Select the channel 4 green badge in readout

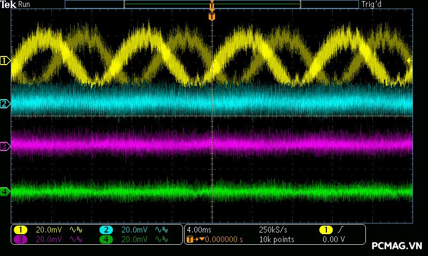click(x=106, y=239)
